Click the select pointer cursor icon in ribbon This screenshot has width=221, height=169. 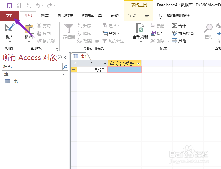coord(219,41)
